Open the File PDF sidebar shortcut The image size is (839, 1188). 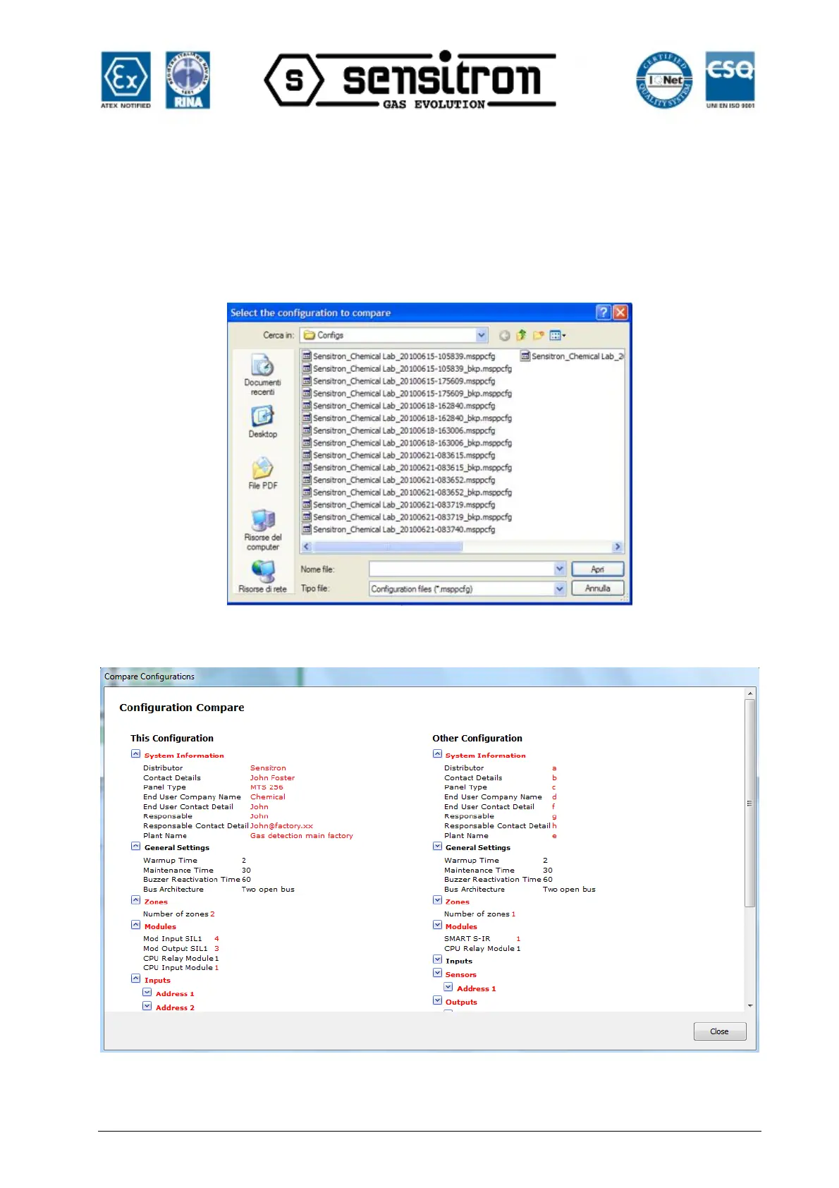tap(262, 473)
